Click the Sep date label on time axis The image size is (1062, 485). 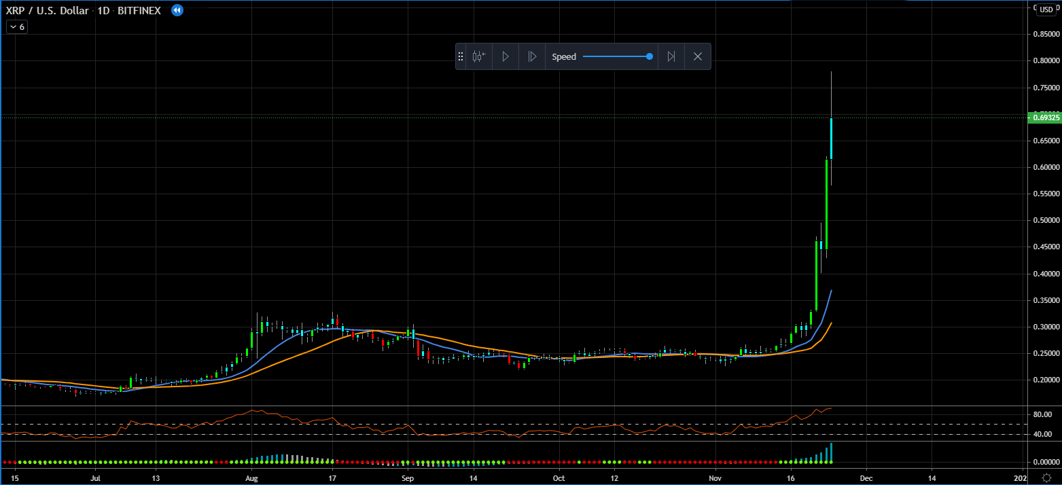(407, 478)
